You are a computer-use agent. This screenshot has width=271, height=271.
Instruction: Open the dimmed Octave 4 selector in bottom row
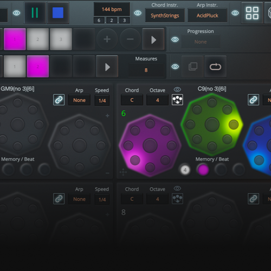157,199
